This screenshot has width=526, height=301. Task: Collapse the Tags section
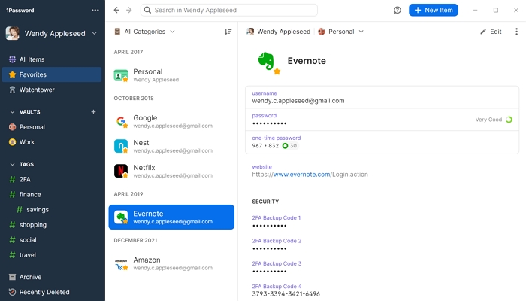point(13,164)
